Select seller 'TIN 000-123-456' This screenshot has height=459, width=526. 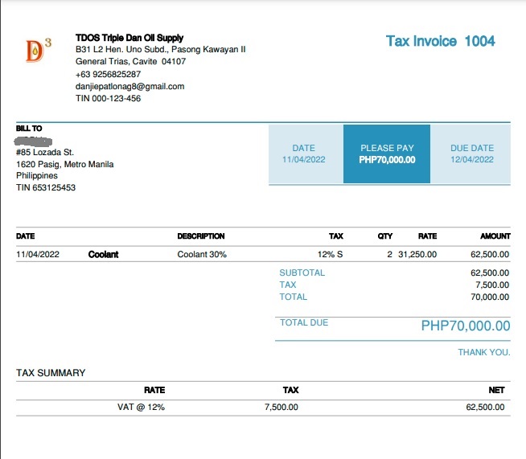click(x=108, y=99)
